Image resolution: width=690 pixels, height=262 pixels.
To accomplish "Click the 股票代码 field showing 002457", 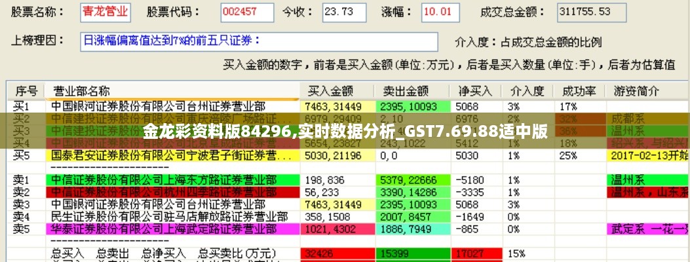I will coord(247,12).
